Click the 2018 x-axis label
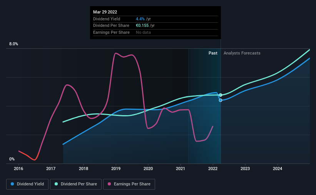The image size is (316, 195). 84,169
